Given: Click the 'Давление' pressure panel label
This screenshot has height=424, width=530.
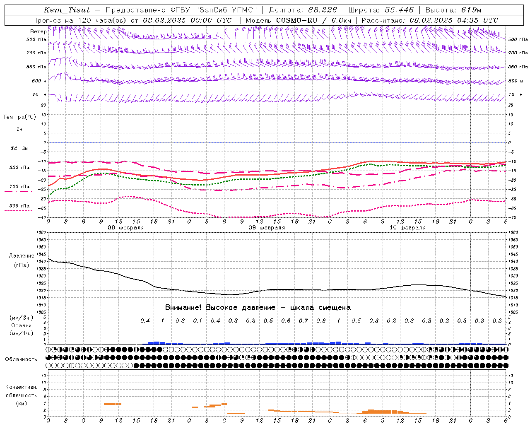Looking at the screenshot, I should click(x=22, y=255).
